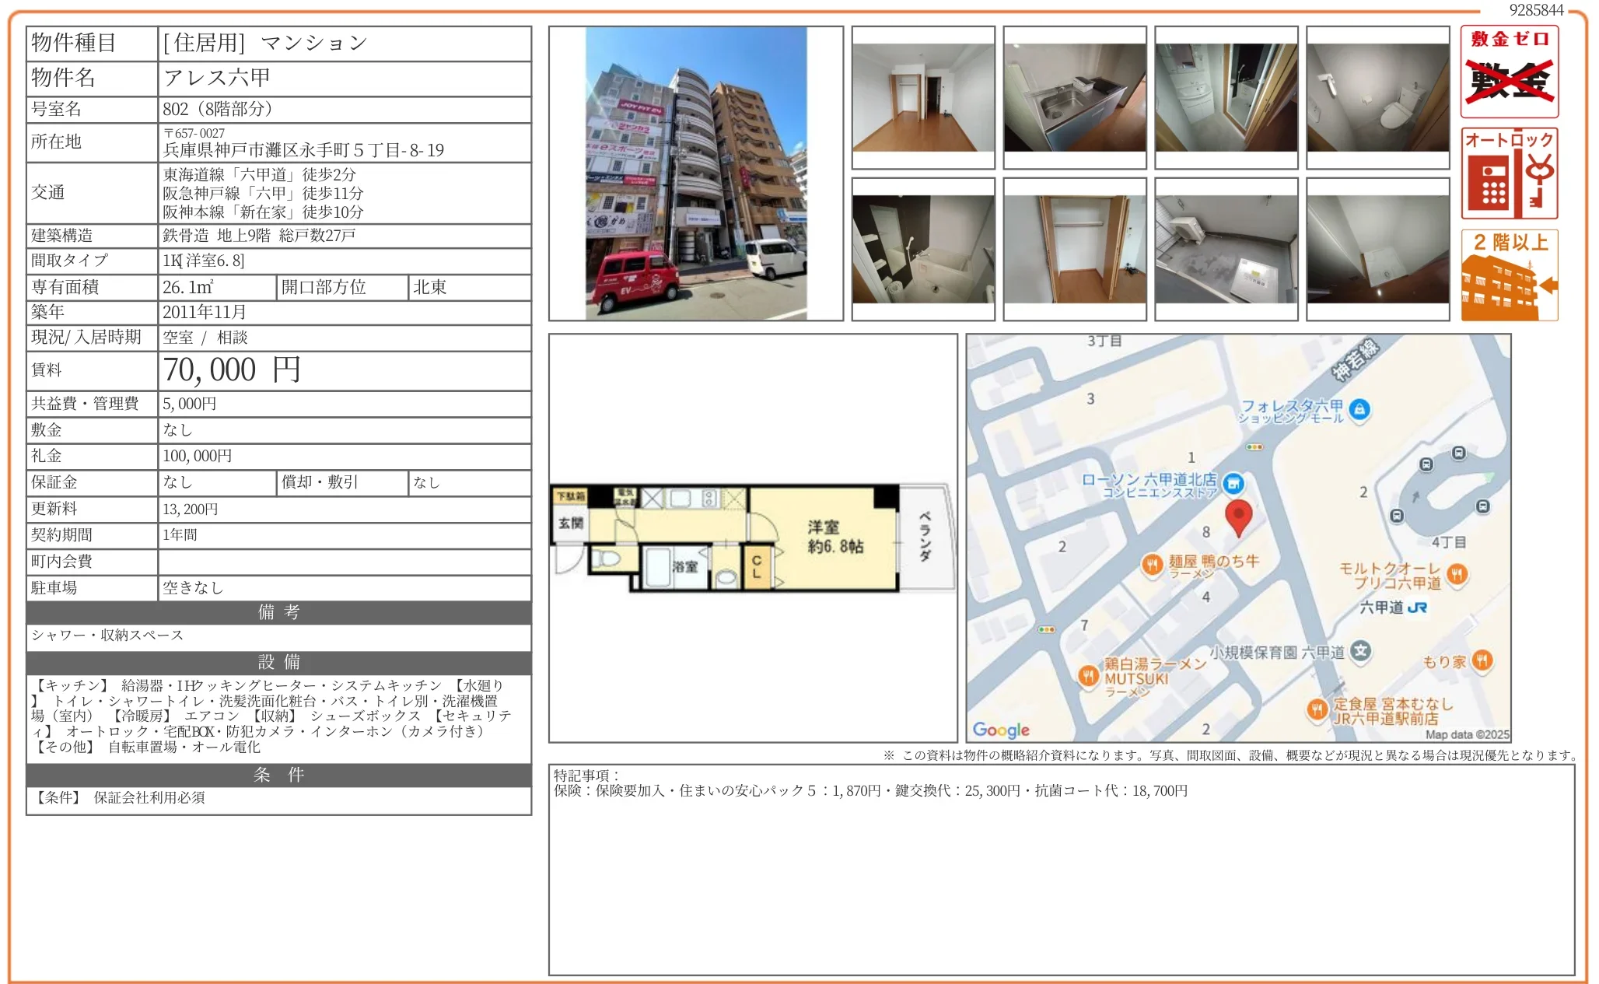1599x984 pixels.
Task: Click the オートロック badge icon
Action: 1509,173
